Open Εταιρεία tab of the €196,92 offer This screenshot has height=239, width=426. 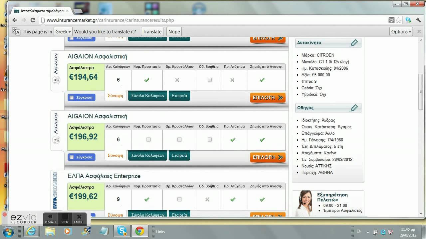click(x=179, y=155)
